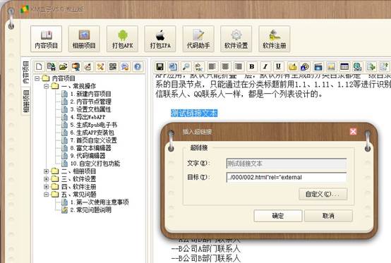This screenshot has width=391, height=263.
Task: Select 6. 生成APP安装包 tree item
Action: pyautogui.click(x=92, y=133)
